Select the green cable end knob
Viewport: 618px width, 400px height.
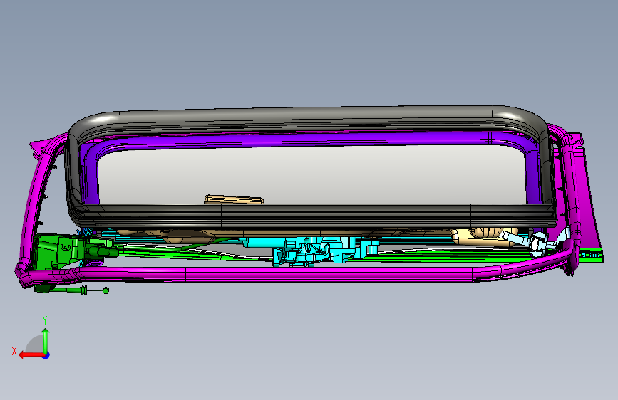(x=105, y=290)
